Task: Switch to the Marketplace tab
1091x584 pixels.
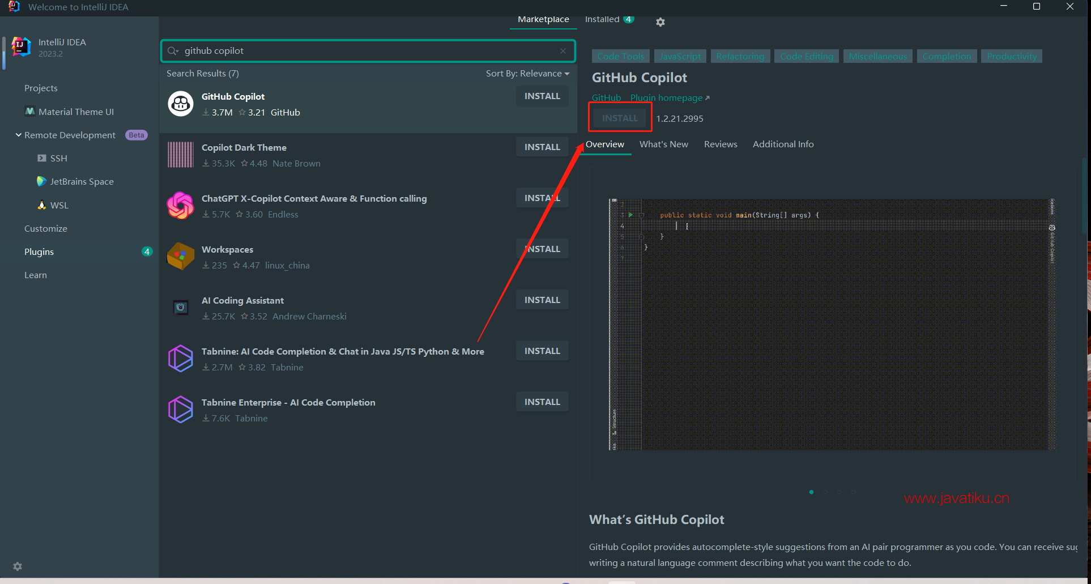Action: 543,19
